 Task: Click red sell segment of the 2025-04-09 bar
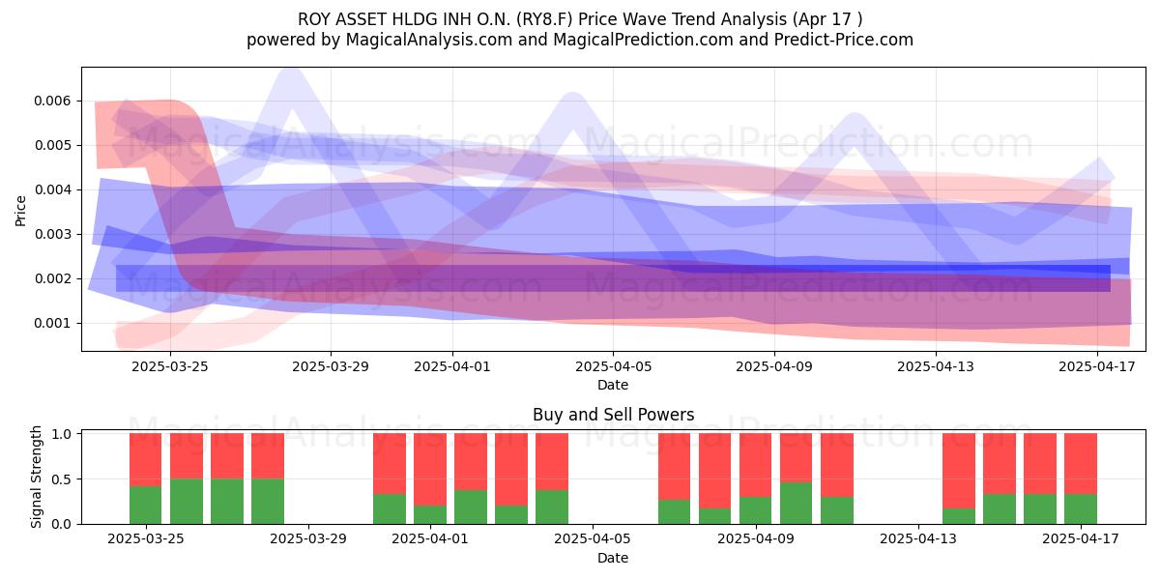[756, 465]
